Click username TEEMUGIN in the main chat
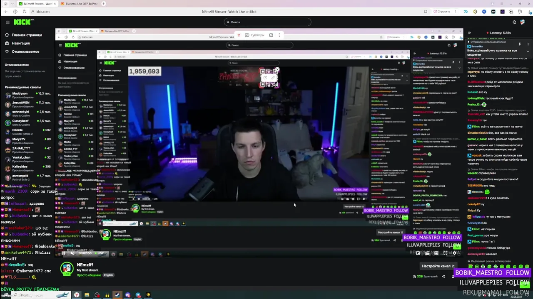 [475, 186]
